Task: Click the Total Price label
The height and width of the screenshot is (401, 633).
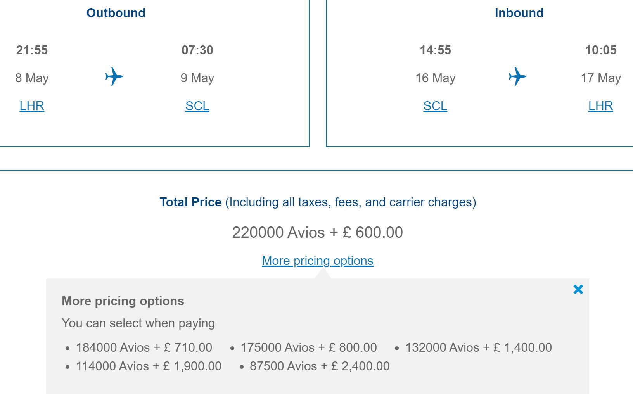Action: pyautogui.click(x=190, y=202)
